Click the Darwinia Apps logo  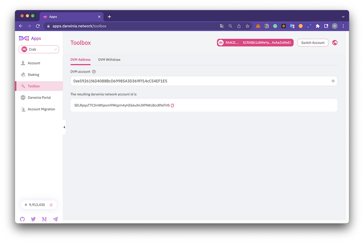30,38
